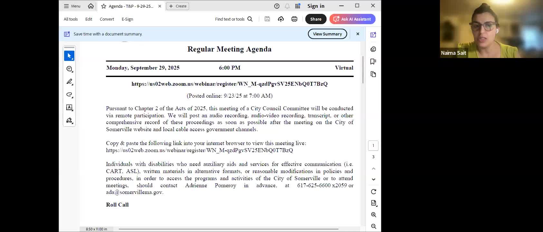The width and height of the screenshot is (543, 232).
Task: Click the ada@somervillema.gov email address
Action: (134, 192)
